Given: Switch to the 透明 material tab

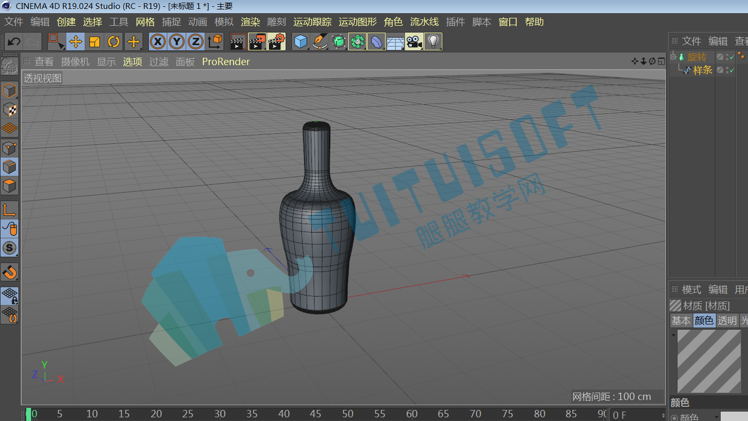Looking at the screenshot, I should pyautogui.click(x=727, y=320).
